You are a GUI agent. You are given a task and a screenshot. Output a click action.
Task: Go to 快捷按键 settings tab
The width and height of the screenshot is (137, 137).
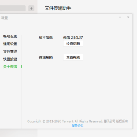[10, 59]
